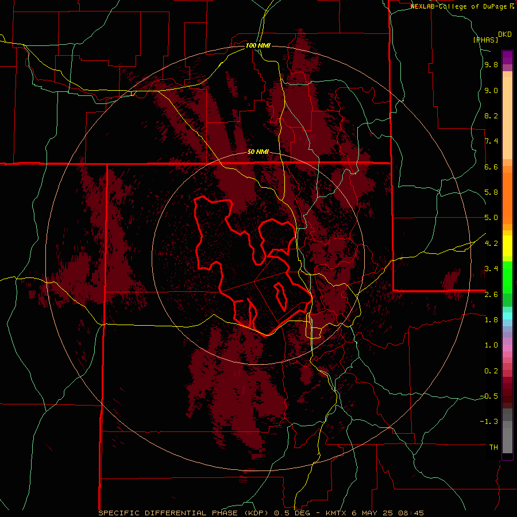Click the 9.0 value on the scale
This screenshot has height=517, width=517.
[491, 90]
